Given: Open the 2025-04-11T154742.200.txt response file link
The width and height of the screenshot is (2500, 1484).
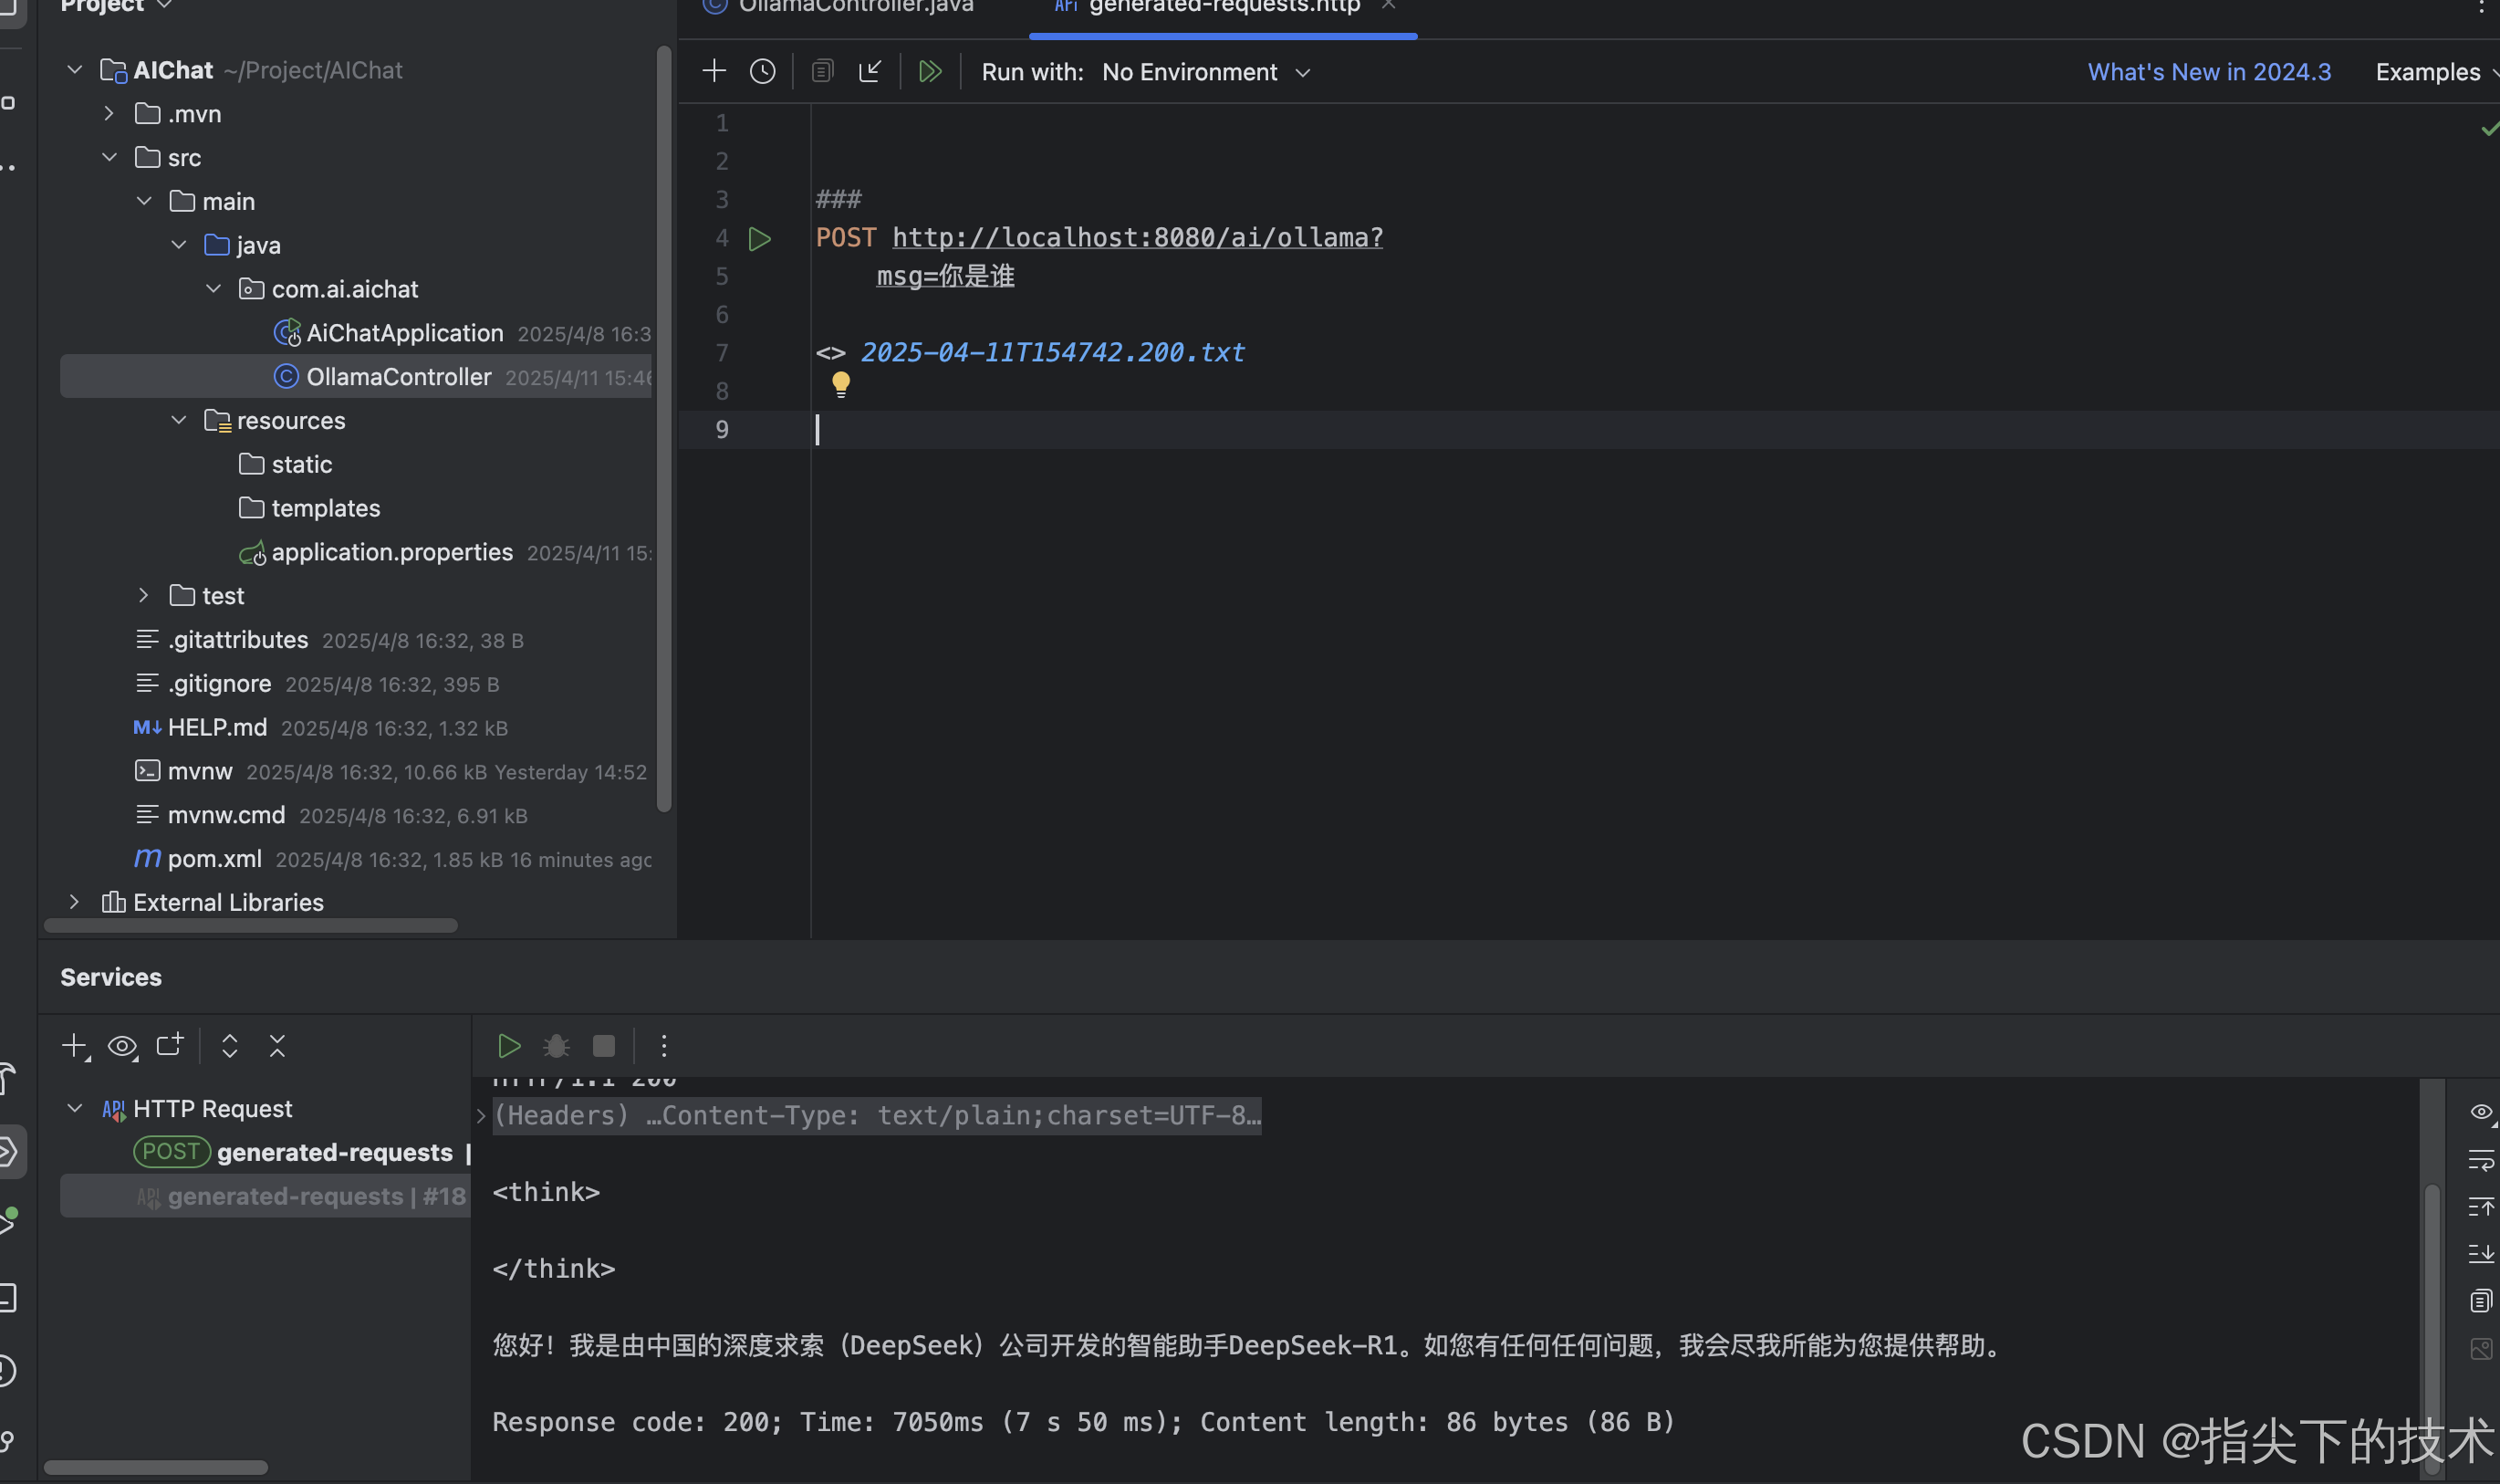Looking at the screenshot, I should 1052,352.
